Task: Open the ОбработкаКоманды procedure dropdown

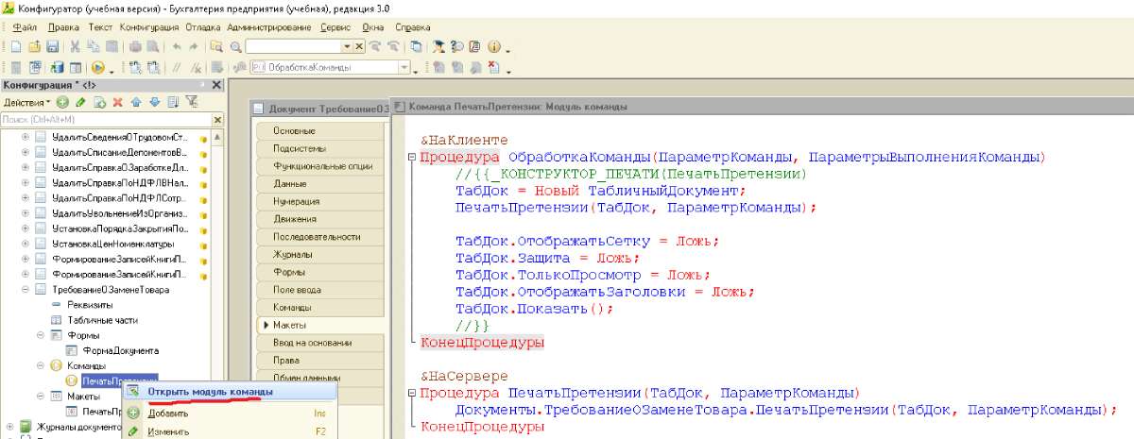Action: pos(404,67)
